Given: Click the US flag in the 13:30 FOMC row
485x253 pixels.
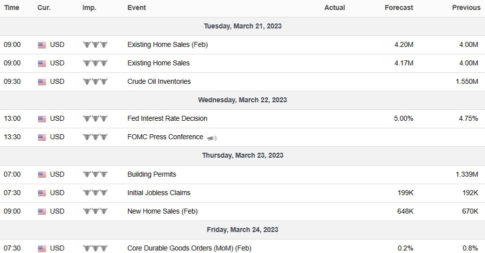Looking at the screenshot, I should [x=42, y=137].
